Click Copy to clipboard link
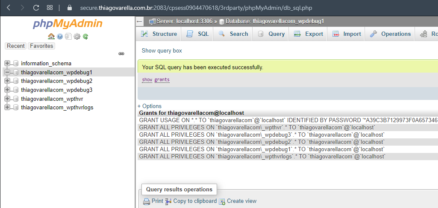This screenshot has width=438, height=208. [x=195, y=201]
